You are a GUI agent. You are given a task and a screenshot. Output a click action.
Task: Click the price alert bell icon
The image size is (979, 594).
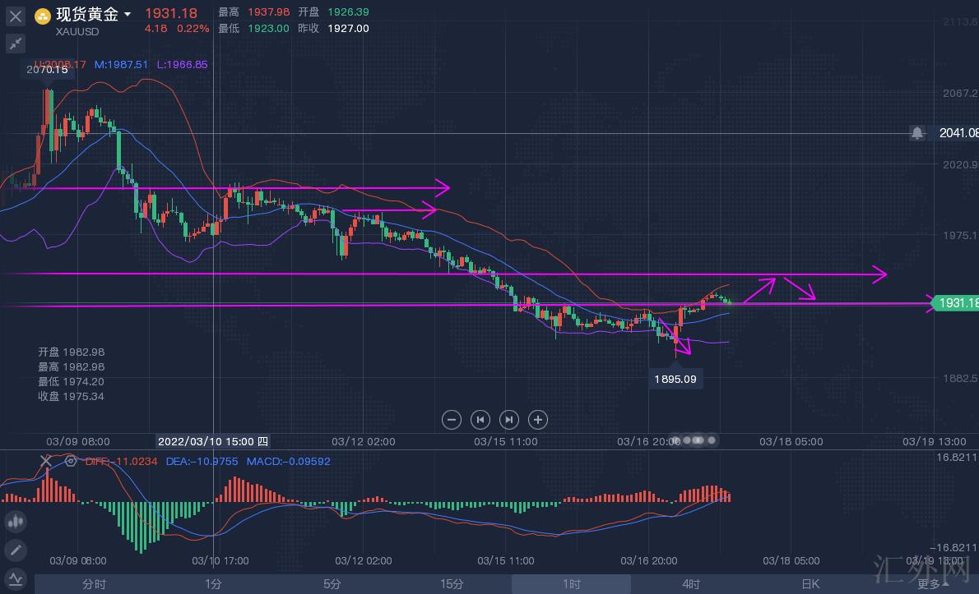917,132
